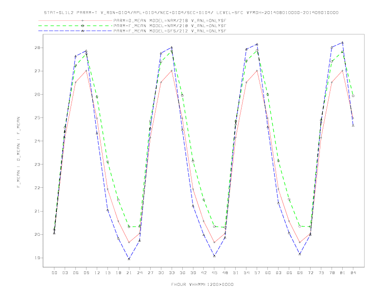Click x-axis forecast hour label 42

tap(204, 273)
